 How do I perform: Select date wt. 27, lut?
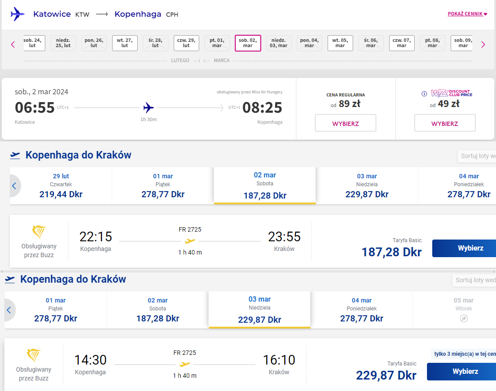click(x=124, y=43)
